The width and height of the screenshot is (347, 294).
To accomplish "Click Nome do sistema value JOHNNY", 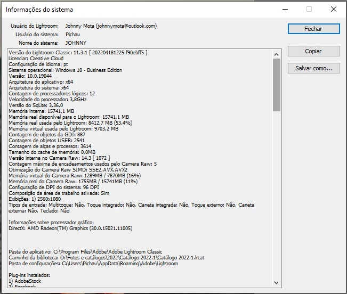I will coord(76,43).
